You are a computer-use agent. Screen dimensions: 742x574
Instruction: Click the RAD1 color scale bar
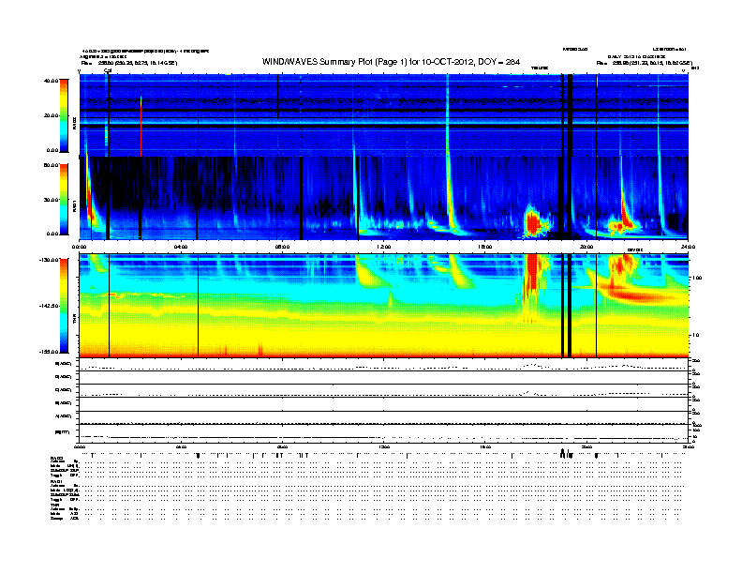click(64, 200)
